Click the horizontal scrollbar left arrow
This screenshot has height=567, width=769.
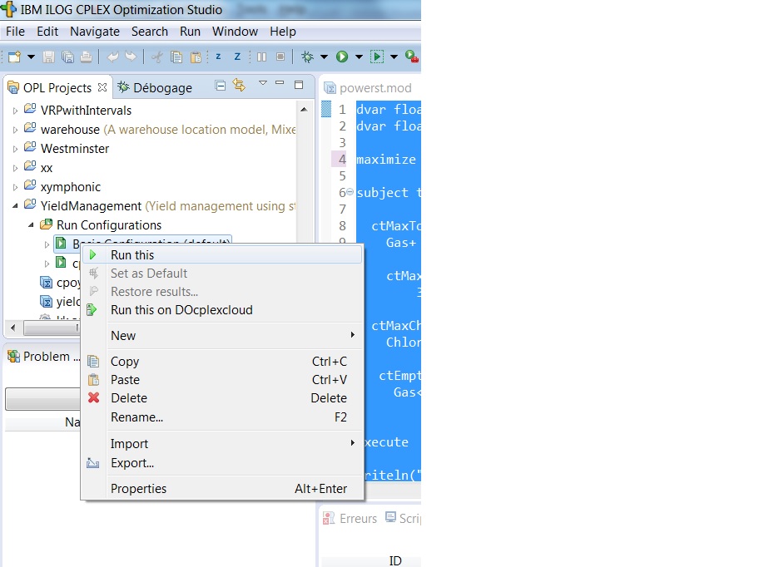point(13,328)
